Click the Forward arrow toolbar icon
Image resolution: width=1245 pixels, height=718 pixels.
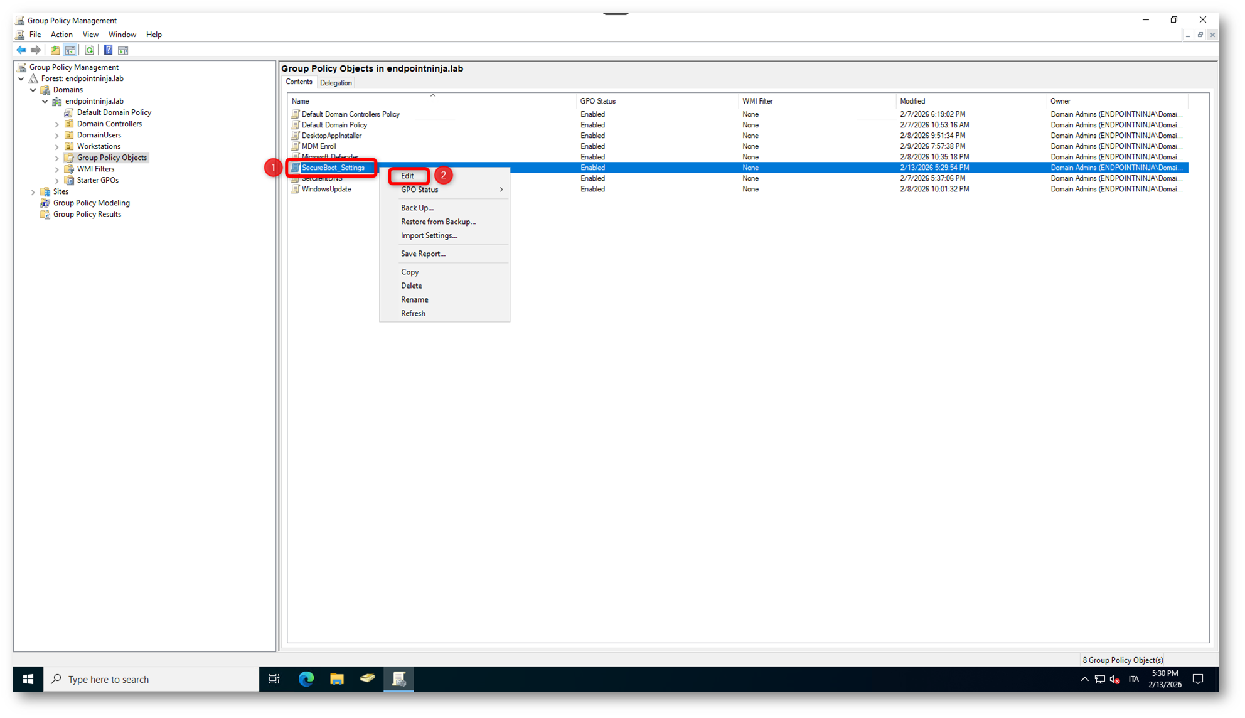[x=36, y=50]
